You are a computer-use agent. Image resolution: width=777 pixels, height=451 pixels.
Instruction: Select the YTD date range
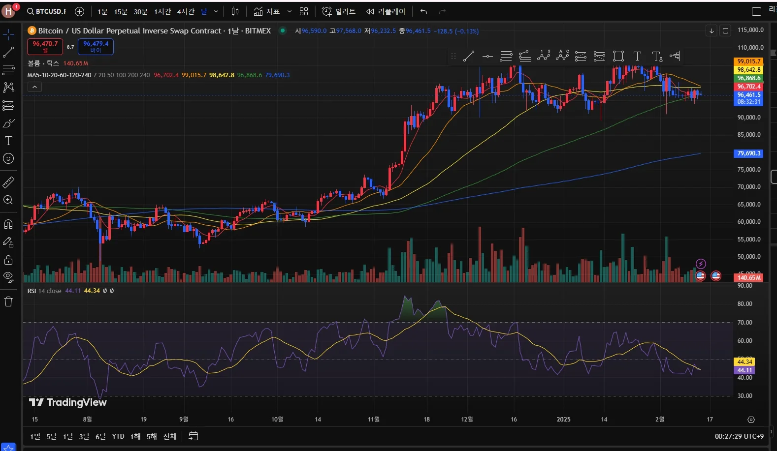point(118,436)
